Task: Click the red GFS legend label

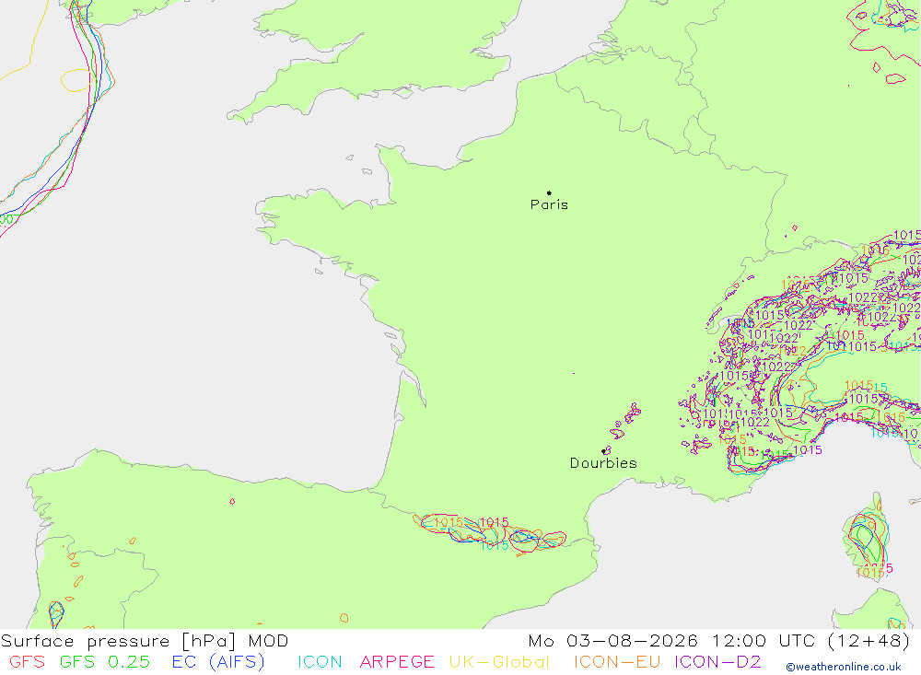Action: click(27, 661)
